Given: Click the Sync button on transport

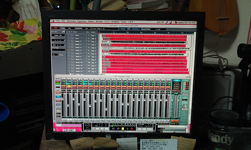Looking at the screenshot, I should pyautogui.click(x=144, y=129).
